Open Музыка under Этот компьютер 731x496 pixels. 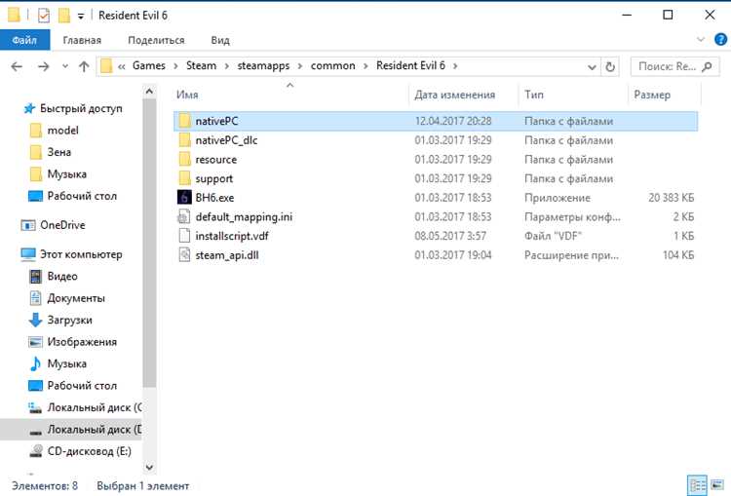(x=58, y=363)
